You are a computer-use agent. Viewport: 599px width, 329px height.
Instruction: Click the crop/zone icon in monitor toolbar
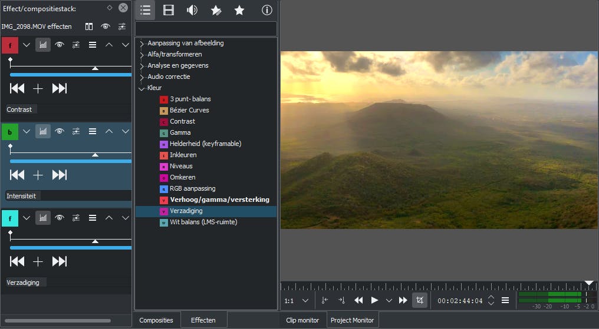point(420,300)
